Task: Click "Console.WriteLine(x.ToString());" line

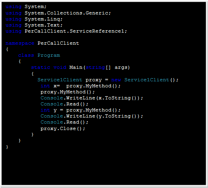Action: [92, 98]
